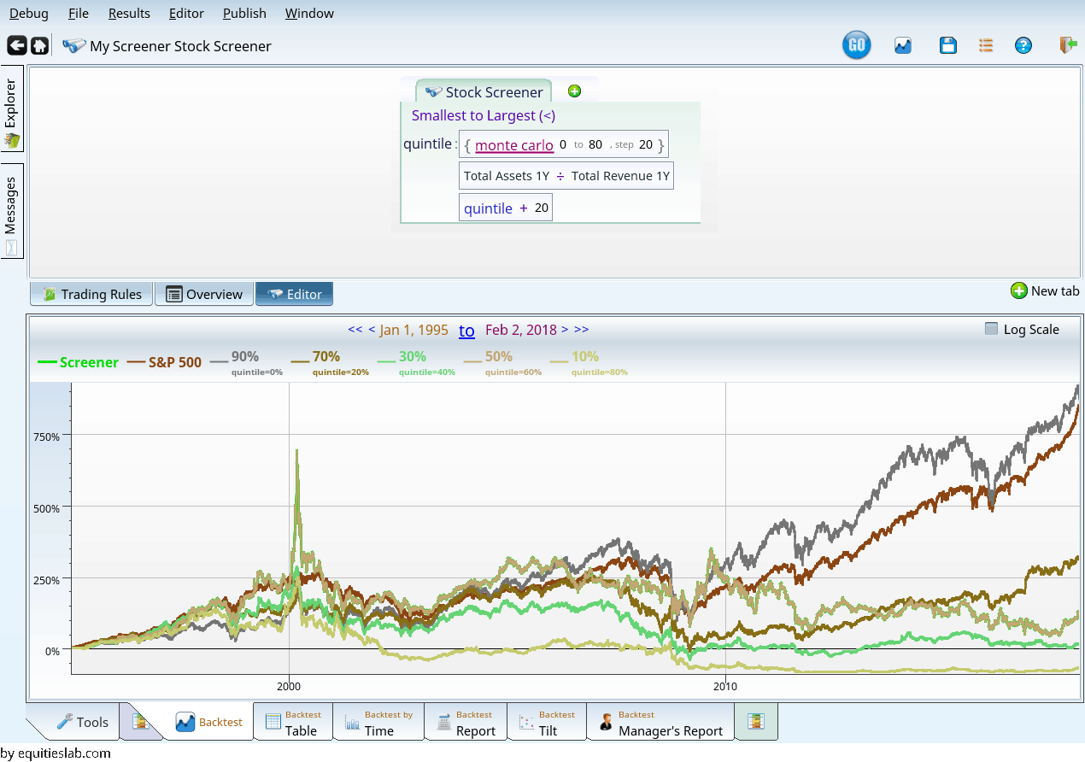Screen dimensions: 1085x762
Task: Click the quintile label before colon
Action: pos(427,144)
